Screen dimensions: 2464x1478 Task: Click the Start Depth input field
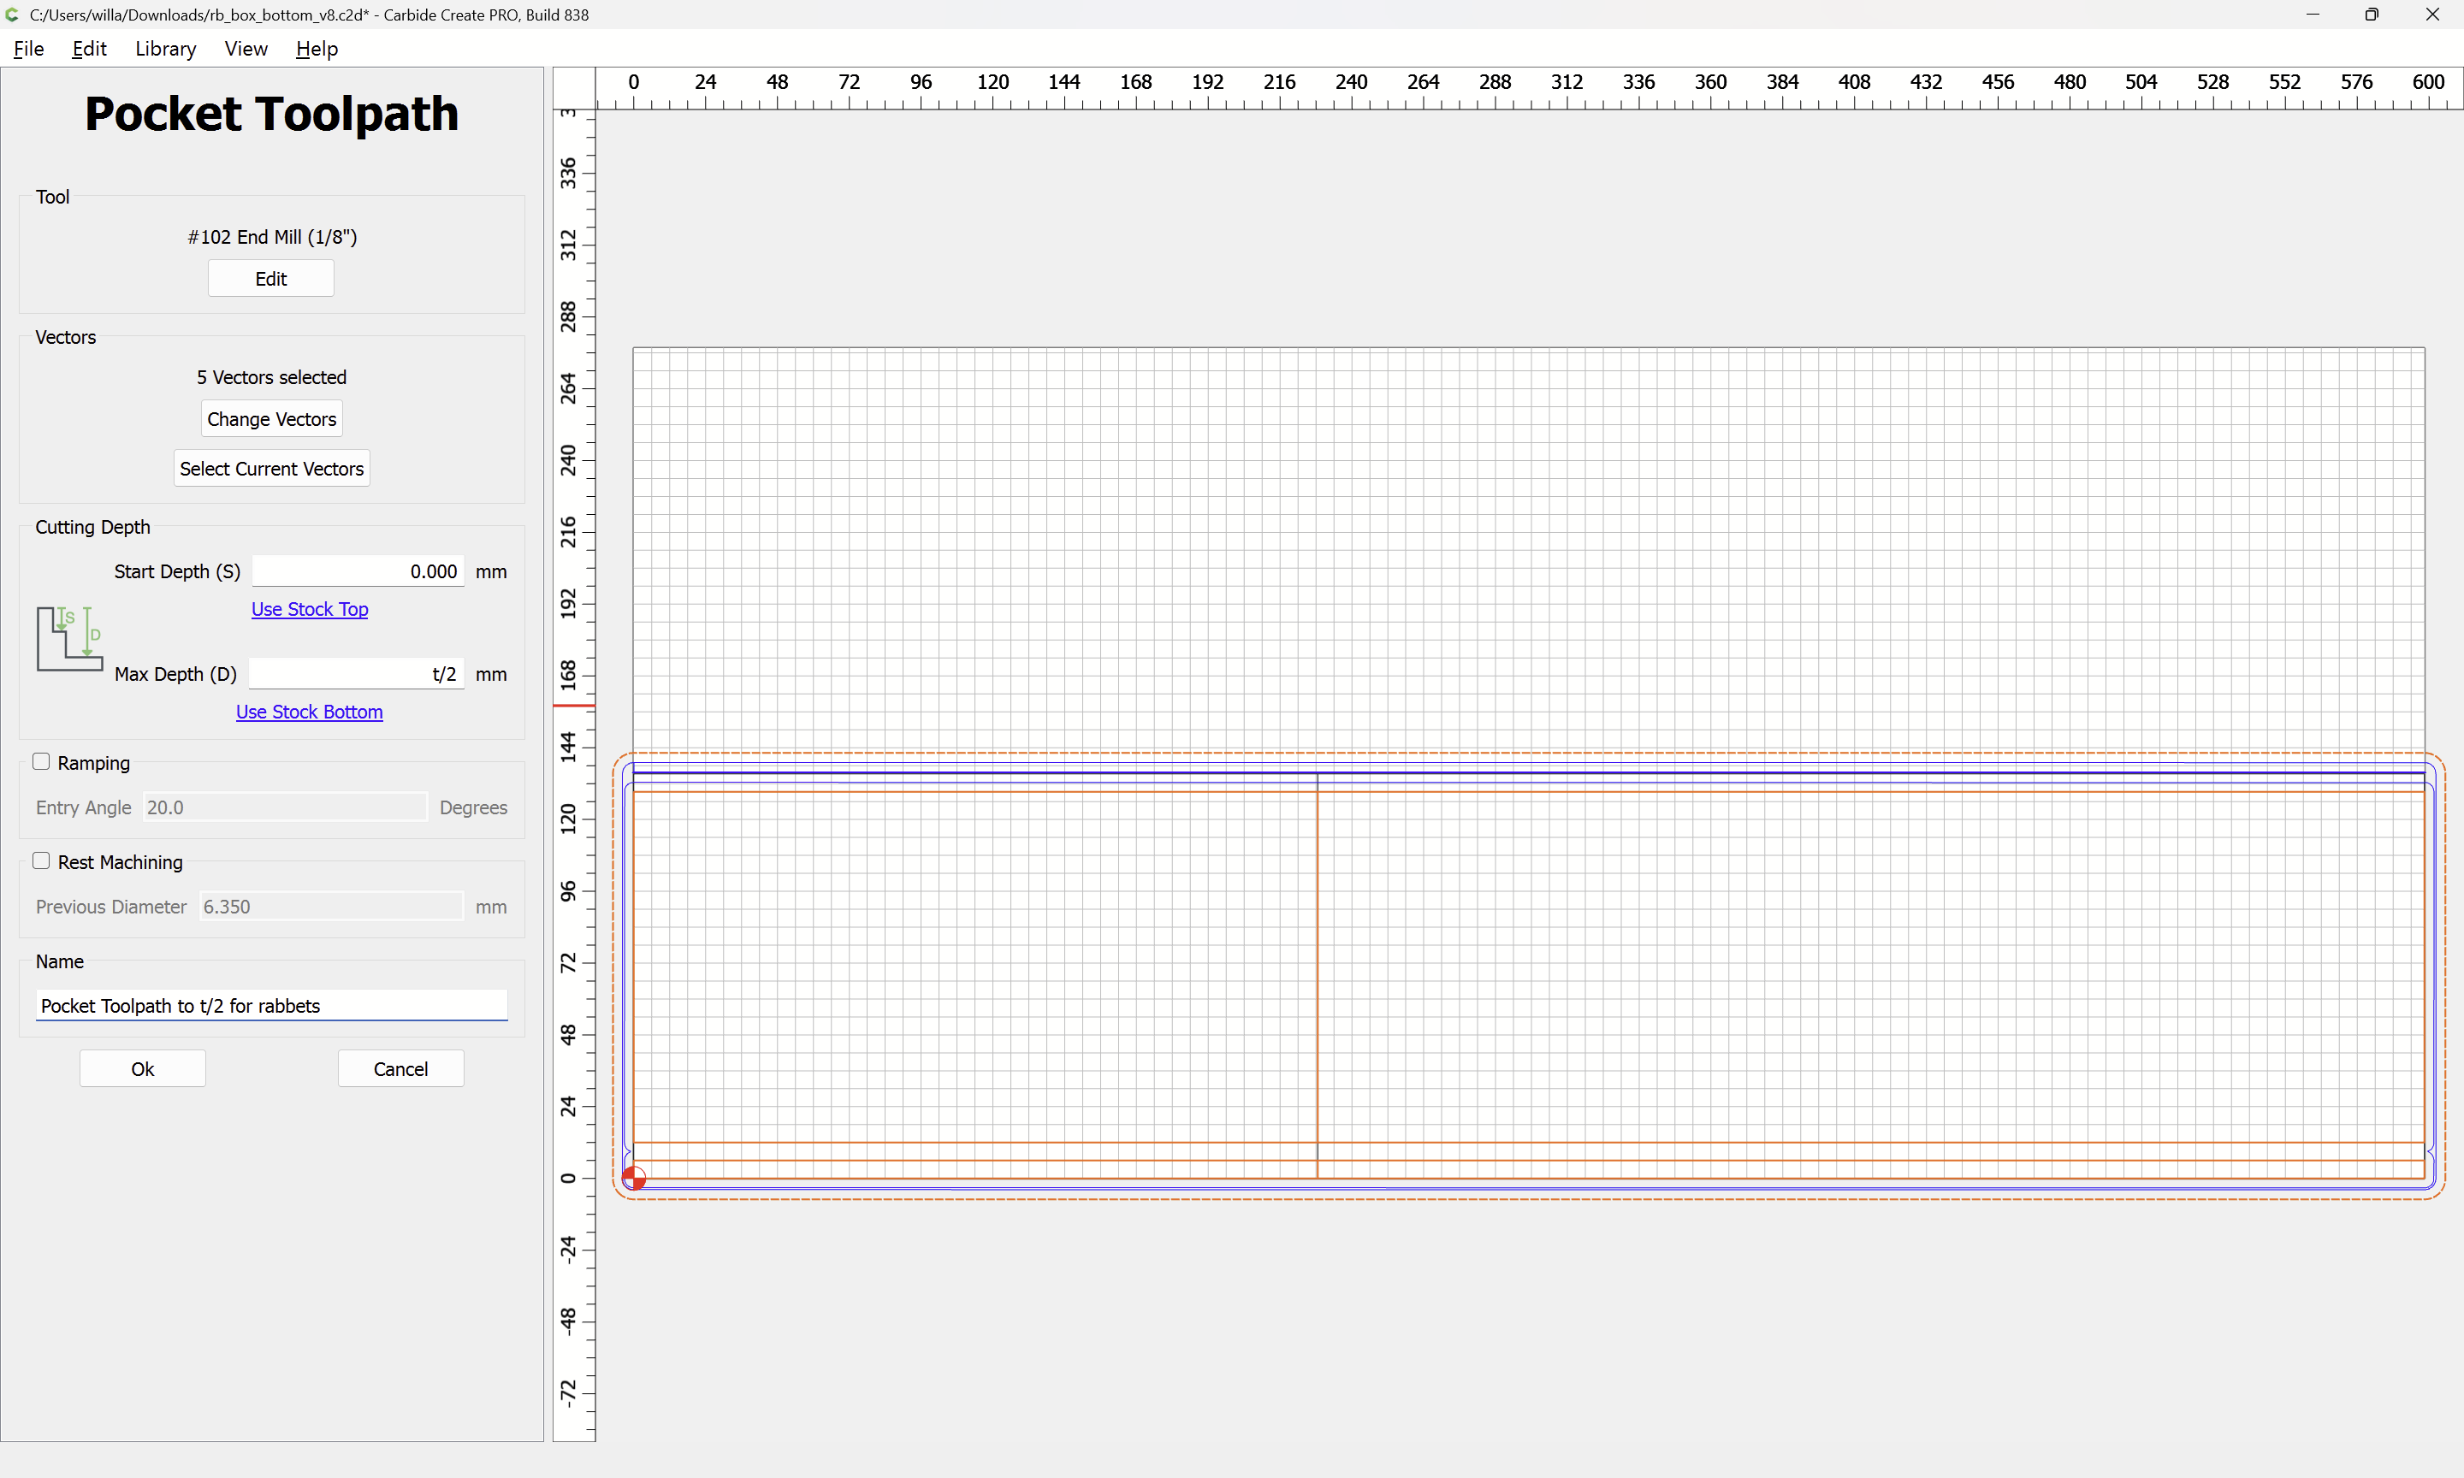coord(358,571)
